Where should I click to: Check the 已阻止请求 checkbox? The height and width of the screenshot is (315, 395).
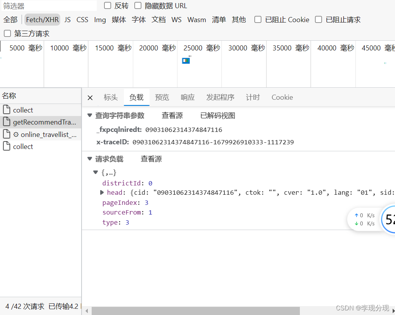[318, 20]
